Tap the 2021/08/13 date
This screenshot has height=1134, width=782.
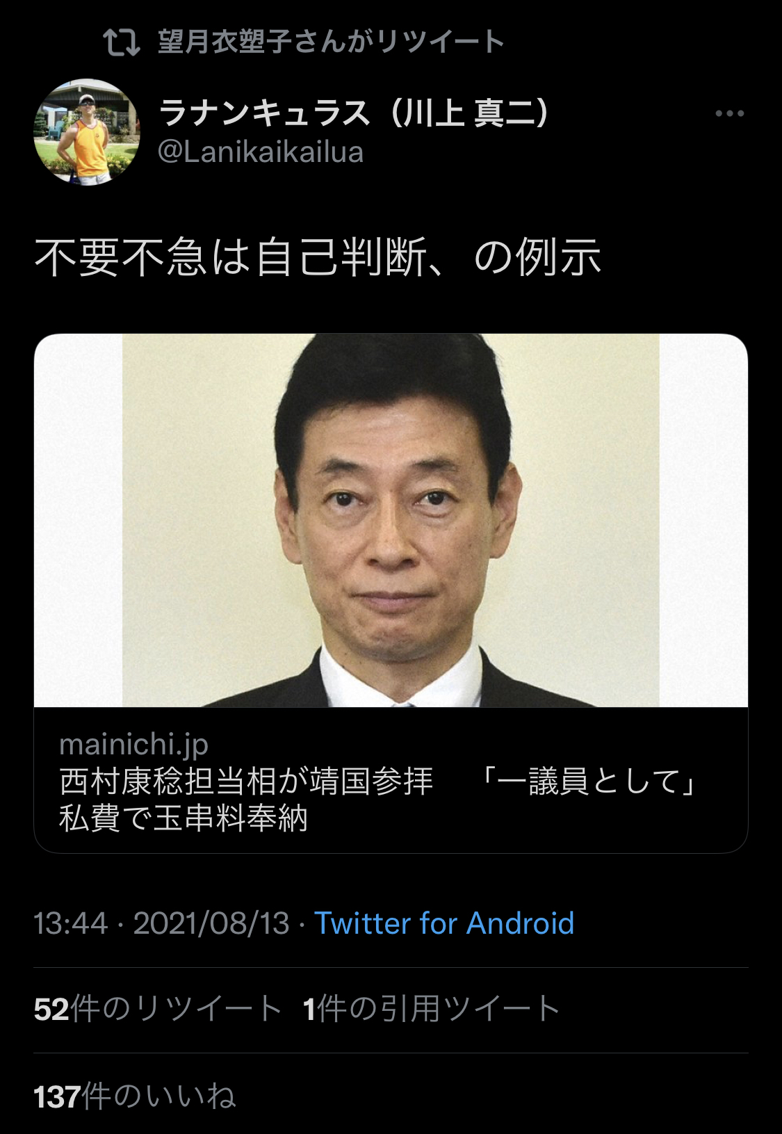click(211, 924)
